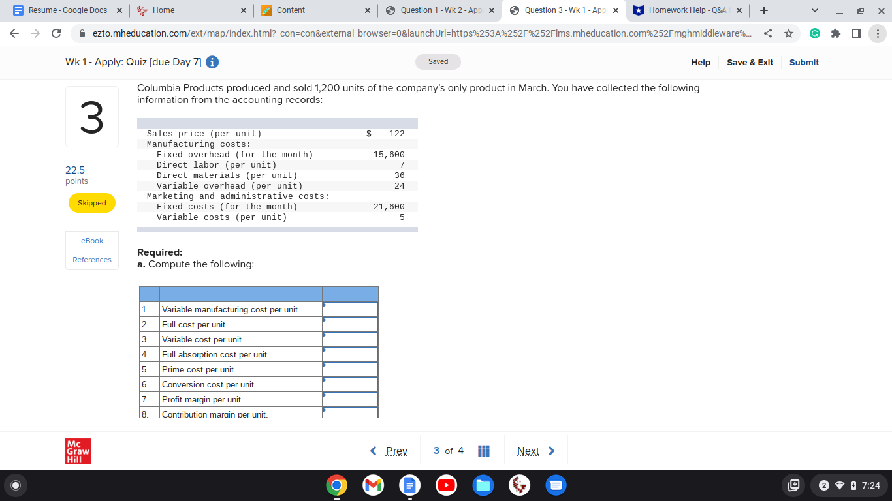The height and width of the screenshot is (501, 892).
Task: Submit the quiz with the Submit button
Action: (804, 62)
